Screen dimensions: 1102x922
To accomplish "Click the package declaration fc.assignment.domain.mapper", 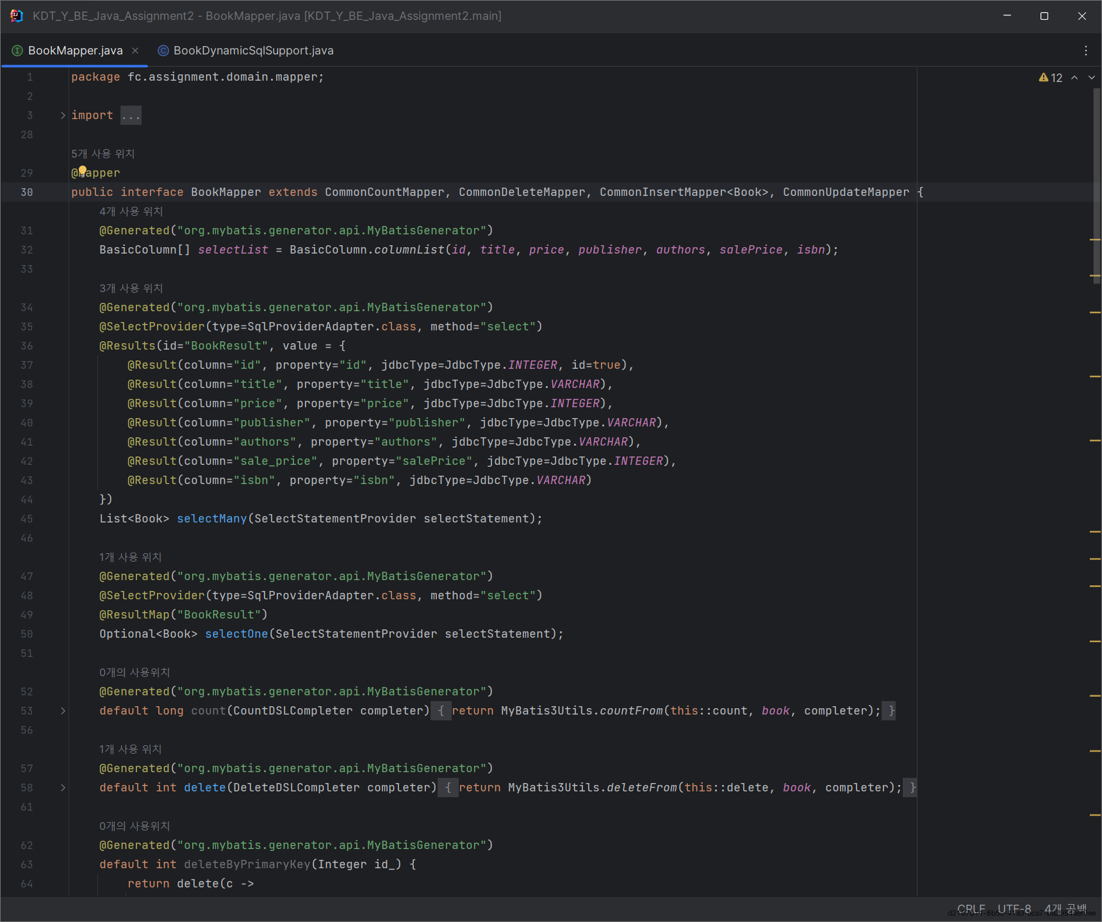I will pos(222,77).
